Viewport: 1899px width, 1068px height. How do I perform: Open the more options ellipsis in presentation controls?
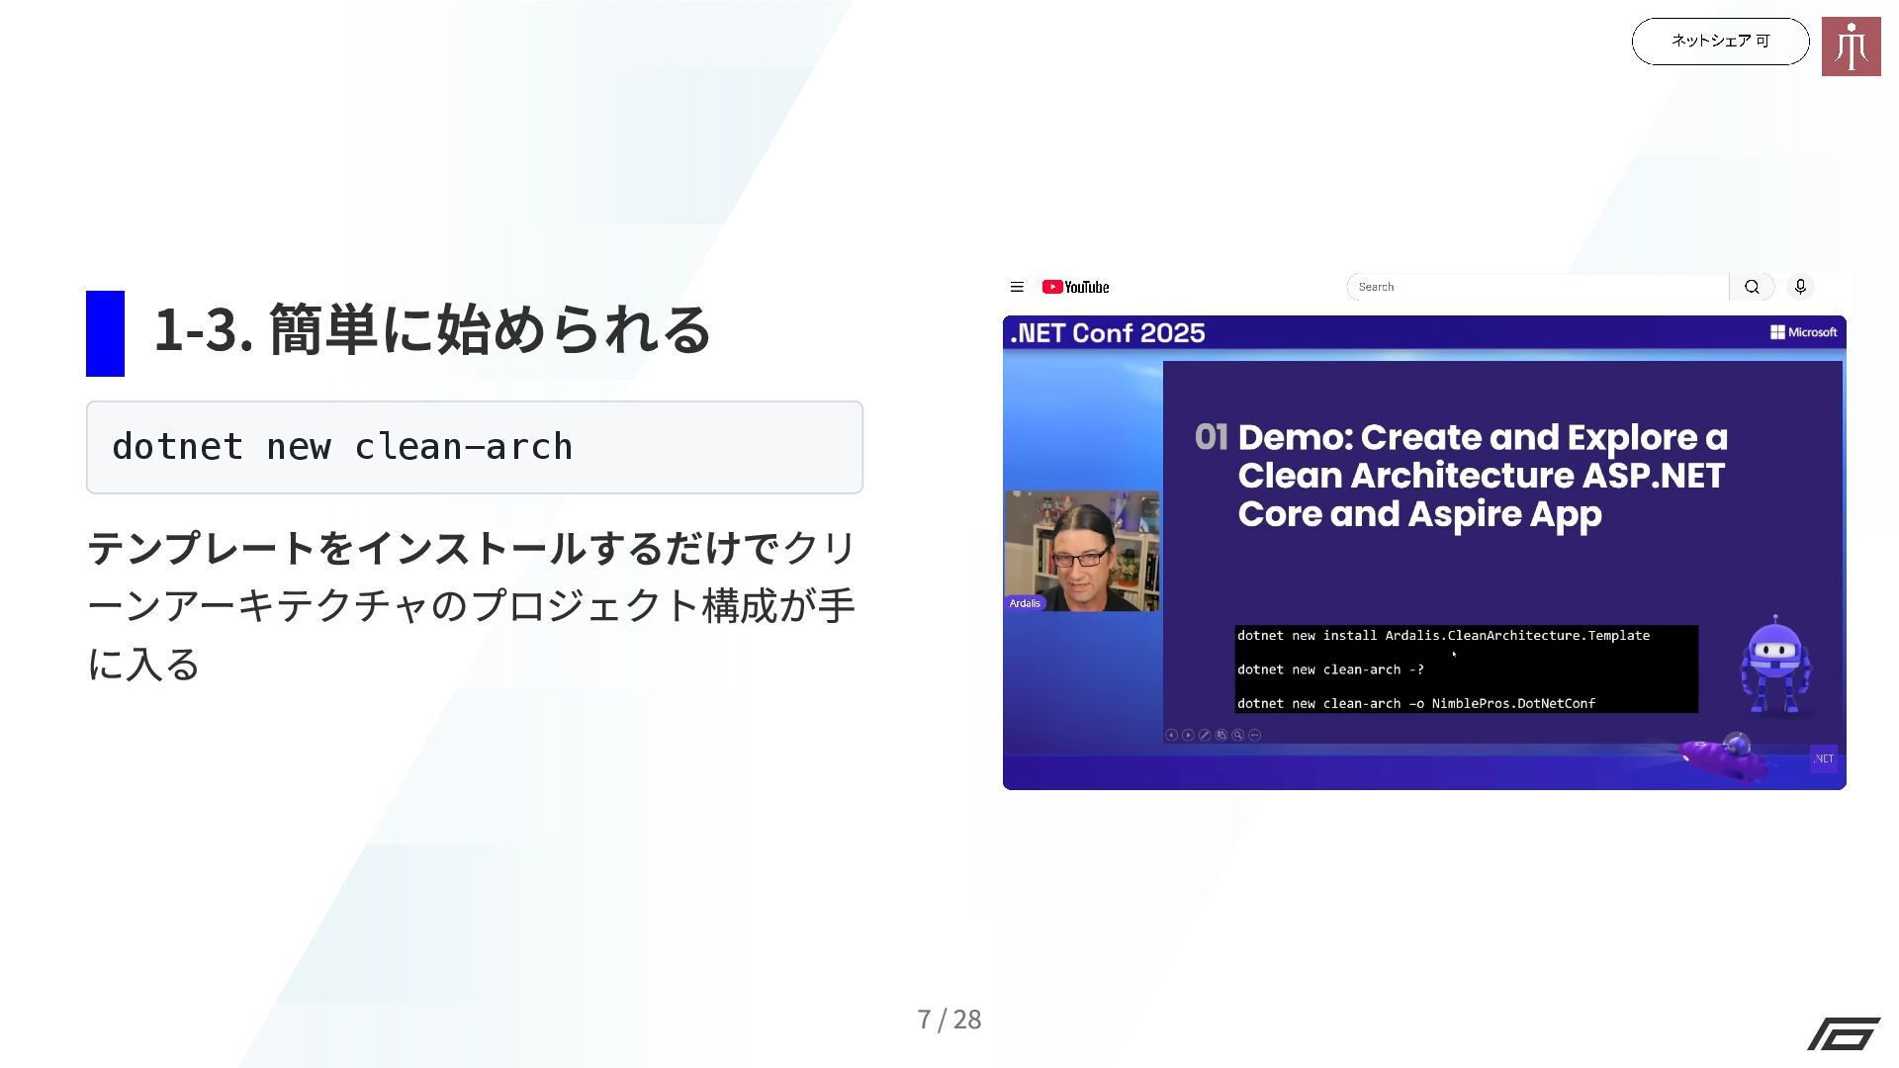pos(1255,735)
